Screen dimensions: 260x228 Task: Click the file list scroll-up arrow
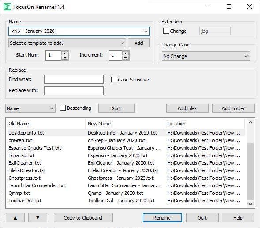(250, 123)
